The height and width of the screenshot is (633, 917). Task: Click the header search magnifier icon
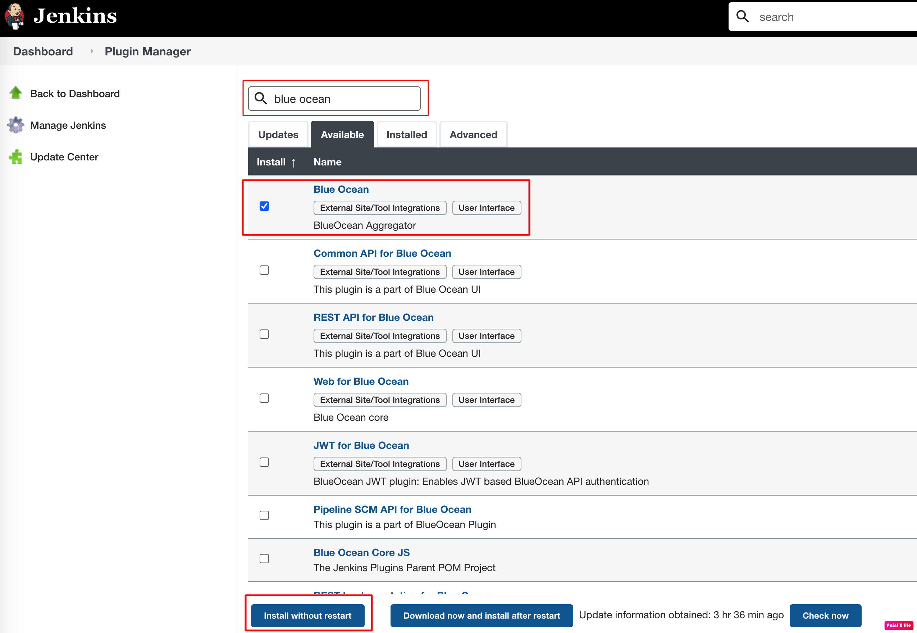click(x=742, y=17)
